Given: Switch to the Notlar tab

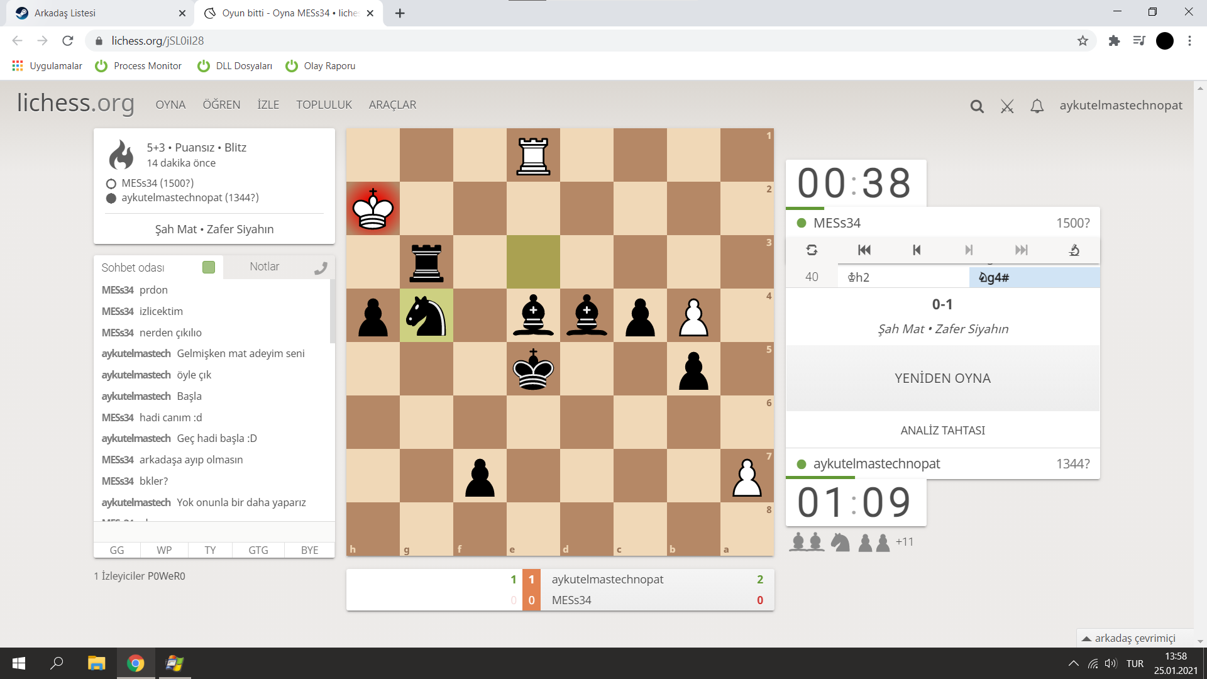Looking at the screenshot, I should click(264, 267).
